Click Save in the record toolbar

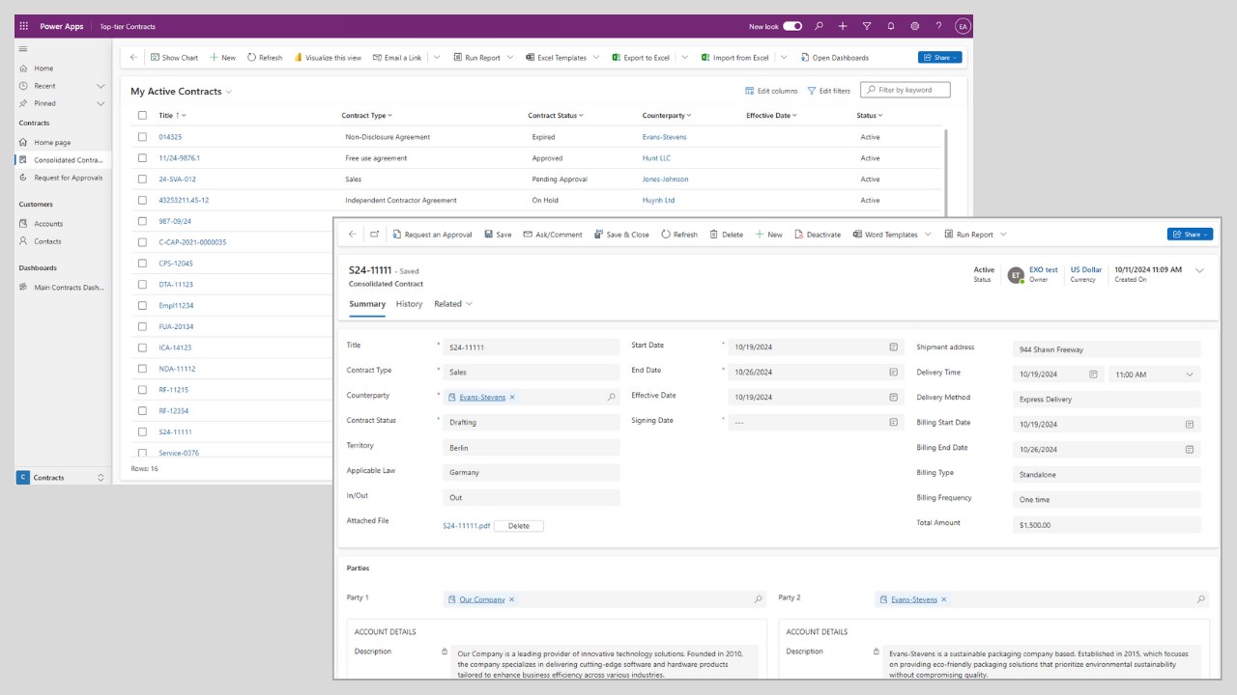click(498, 235)
